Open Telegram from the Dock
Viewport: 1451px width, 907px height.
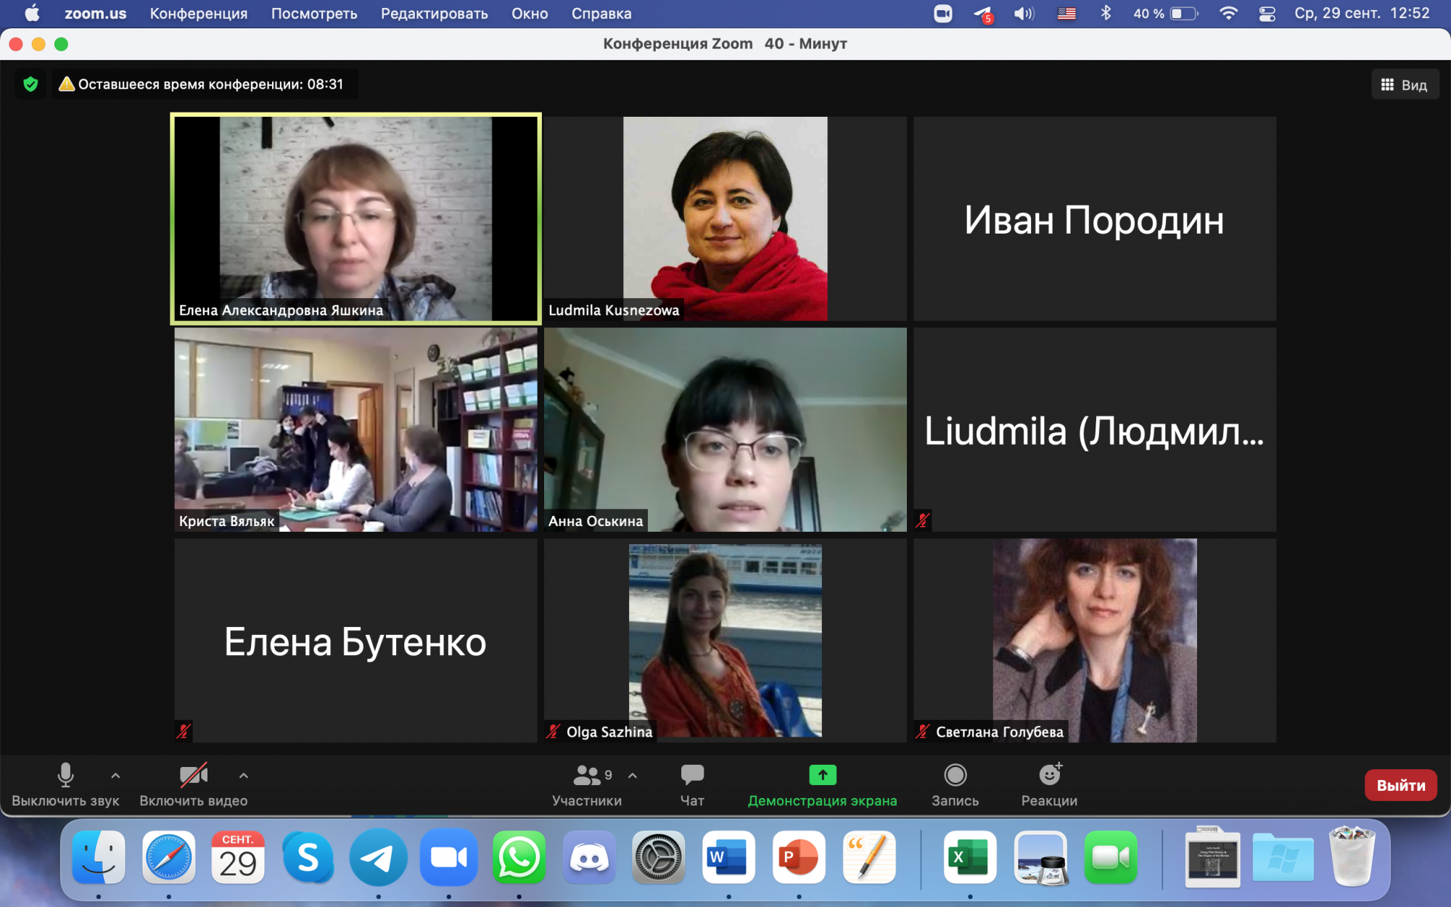pyautogui.click(x=378, y=858)
